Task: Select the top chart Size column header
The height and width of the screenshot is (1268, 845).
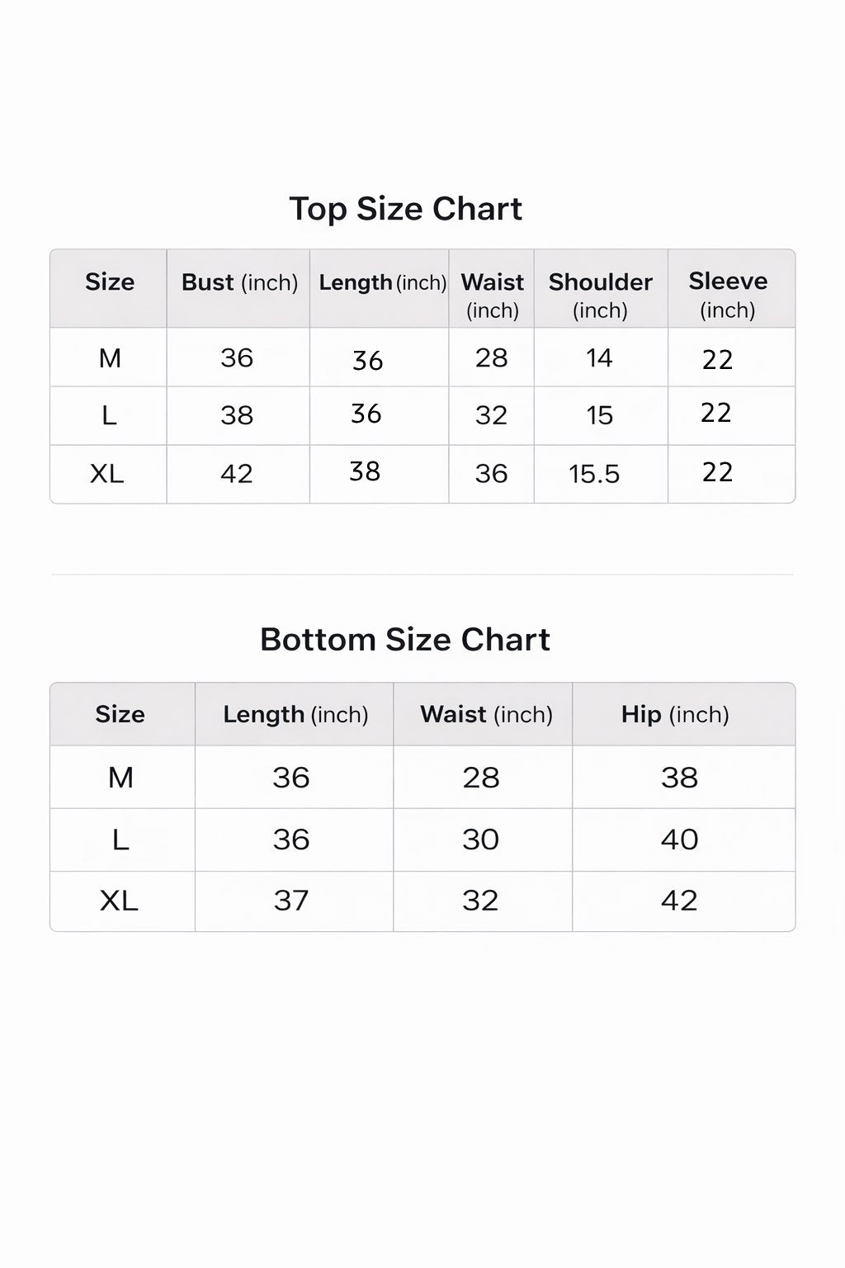Action: pos(110,282)
